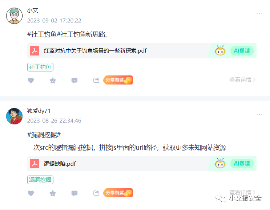The width and height of the screenshot is (270, 210).
Task: Select the 社工钓鱼 tag chip
Action: coord(40,67)
